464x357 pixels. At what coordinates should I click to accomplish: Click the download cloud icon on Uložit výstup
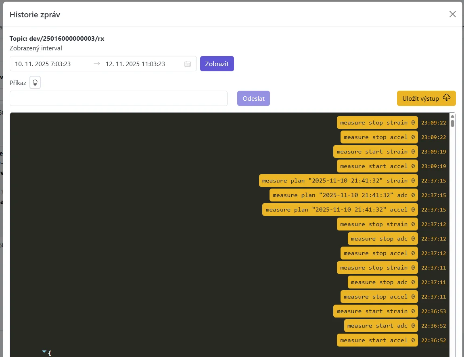[447, 98]
